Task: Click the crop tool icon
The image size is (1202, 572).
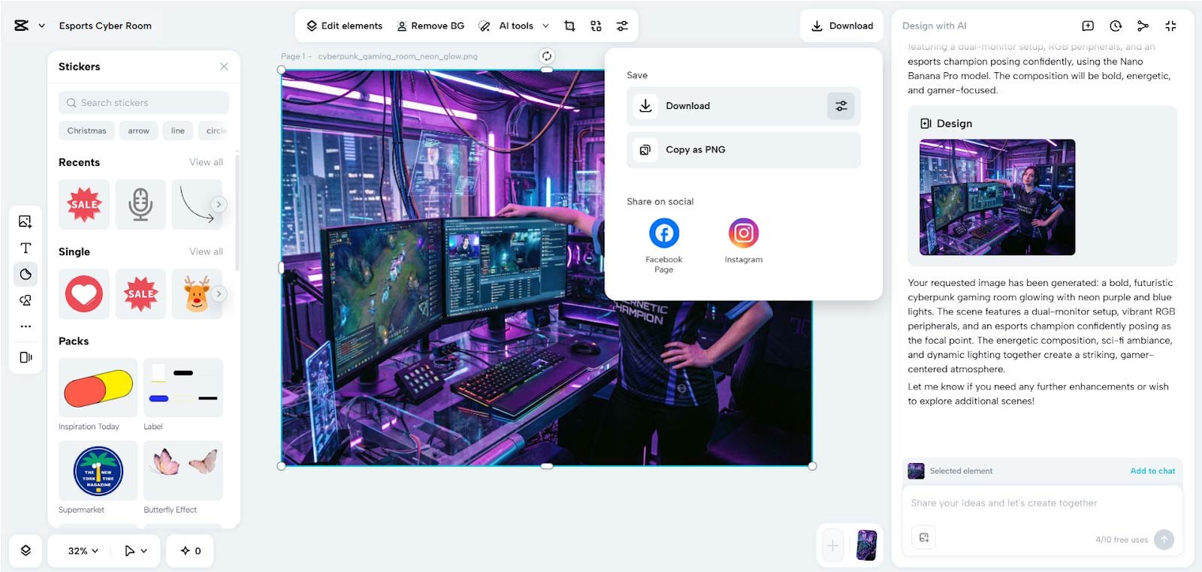Action: tap(569, 26)
